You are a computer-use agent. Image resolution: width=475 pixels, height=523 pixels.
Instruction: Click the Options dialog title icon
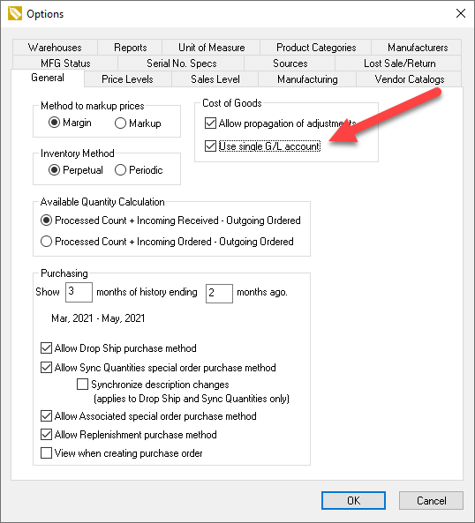[x=15, y=14]
